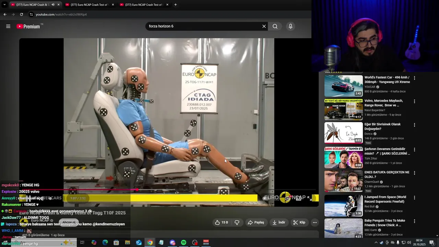Open options menu for I Jumped From Space
Screen dimensions: 439x247
(x=414, y=198)
